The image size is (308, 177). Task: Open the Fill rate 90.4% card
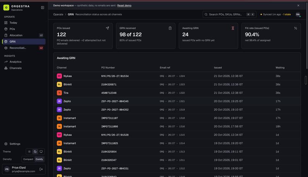point(271,36)
